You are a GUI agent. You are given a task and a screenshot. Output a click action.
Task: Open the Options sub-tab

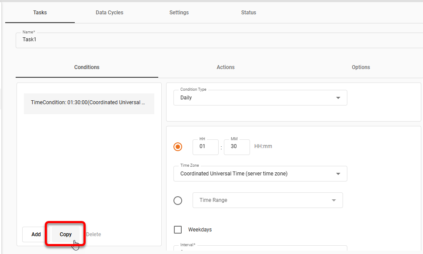tap(361, 67)
